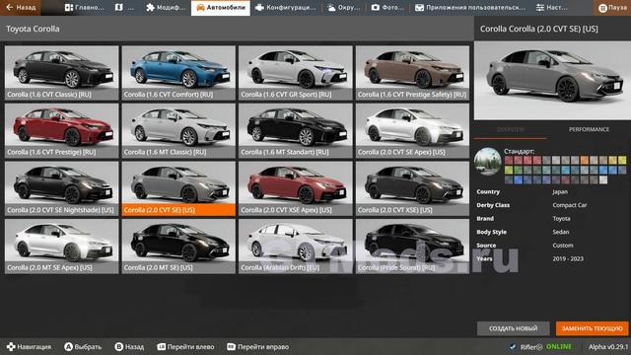Viewport: 631px width, 355px height.
Task: Select highlighted Corolla (2.0 CVT SE) [US]
Action: pos(178,188)
